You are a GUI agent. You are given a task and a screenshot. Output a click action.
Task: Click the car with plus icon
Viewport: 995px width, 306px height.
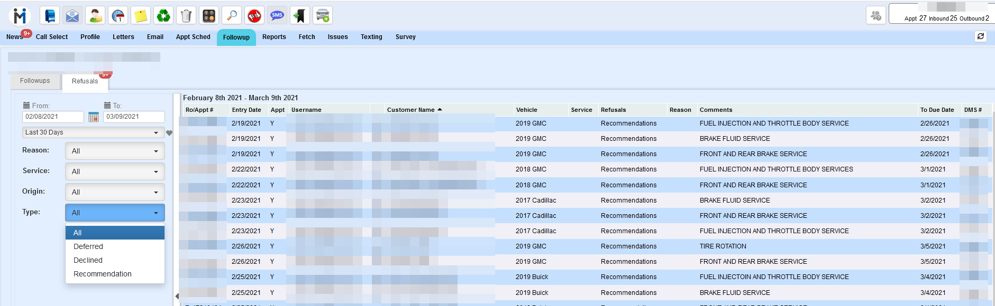[x=323, y=16]
